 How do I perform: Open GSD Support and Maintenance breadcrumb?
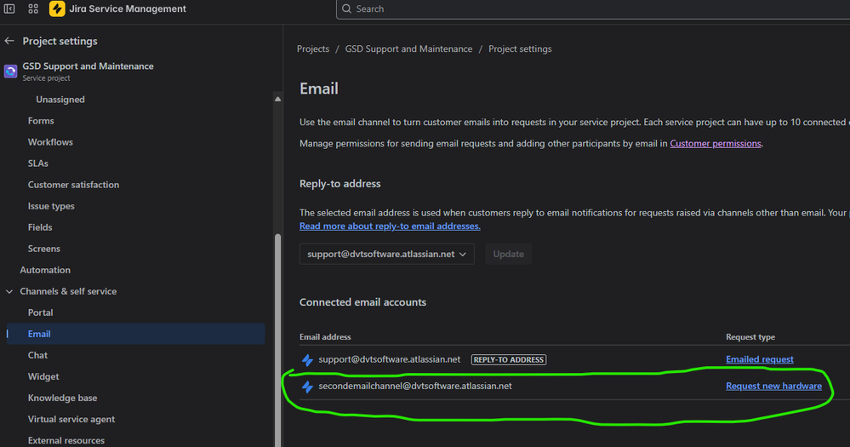coord(408,49)
